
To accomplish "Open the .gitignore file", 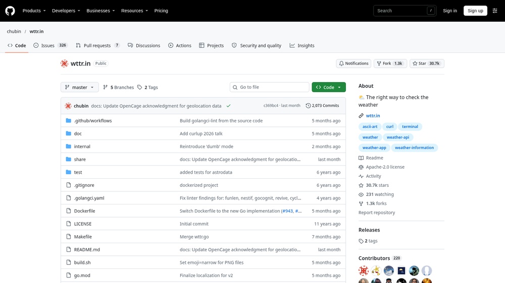I will click(x=84, y=185).
